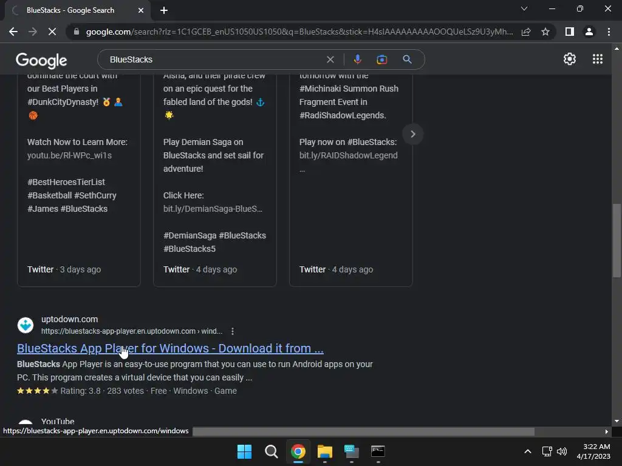Open Google quick settings gear
Image resolution: width=622 pixels, height=466 pixels.
click(570, 59)
